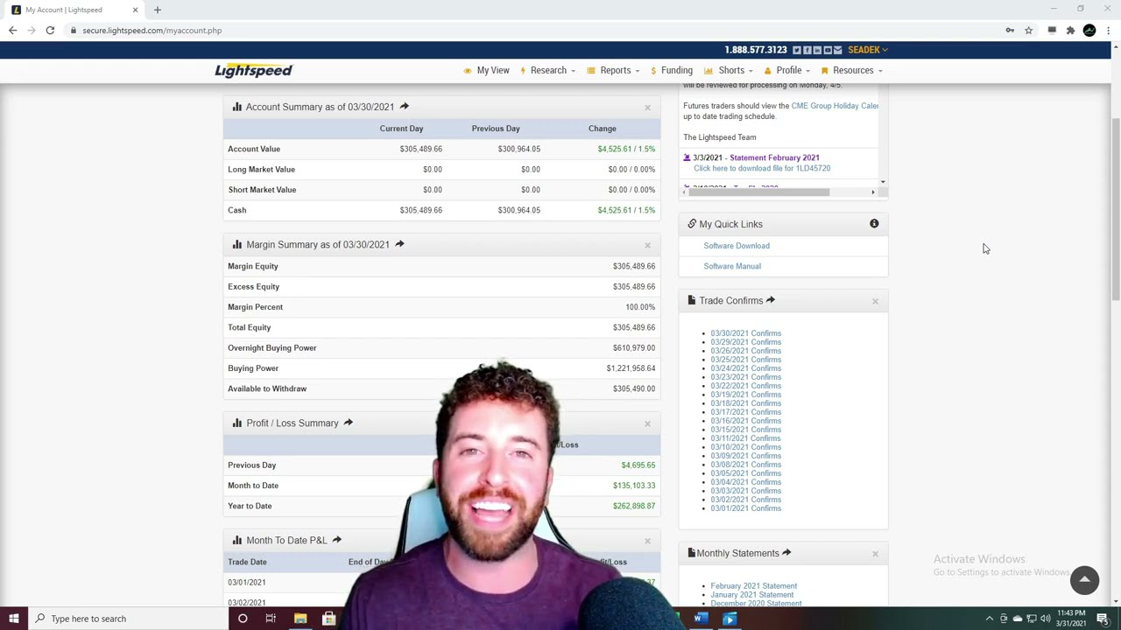Open Windows Start menu

coord(14,619)
